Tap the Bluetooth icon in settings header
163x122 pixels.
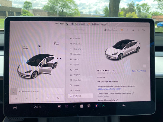coord(139,30)
